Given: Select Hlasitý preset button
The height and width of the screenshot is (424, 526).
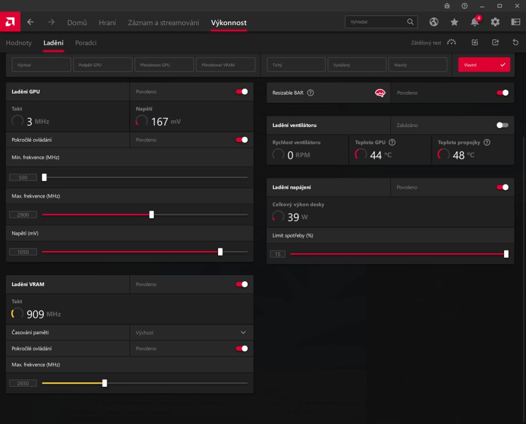Looking at the screenshot, I should [x=418, y=65].
